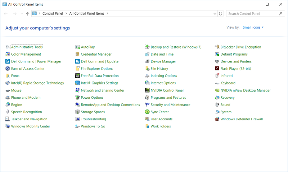Screen dimensions: 288x172
Task: Click the Windows To Go icon
Action: tap(77, 126)
